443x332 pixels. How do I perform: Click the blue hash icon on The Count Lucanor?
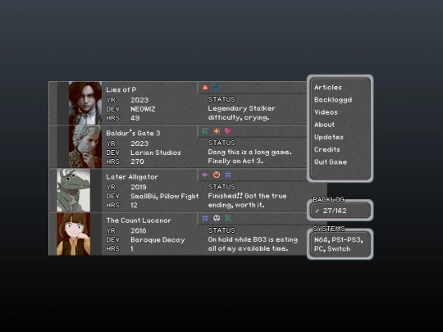[x=205, y=218]
